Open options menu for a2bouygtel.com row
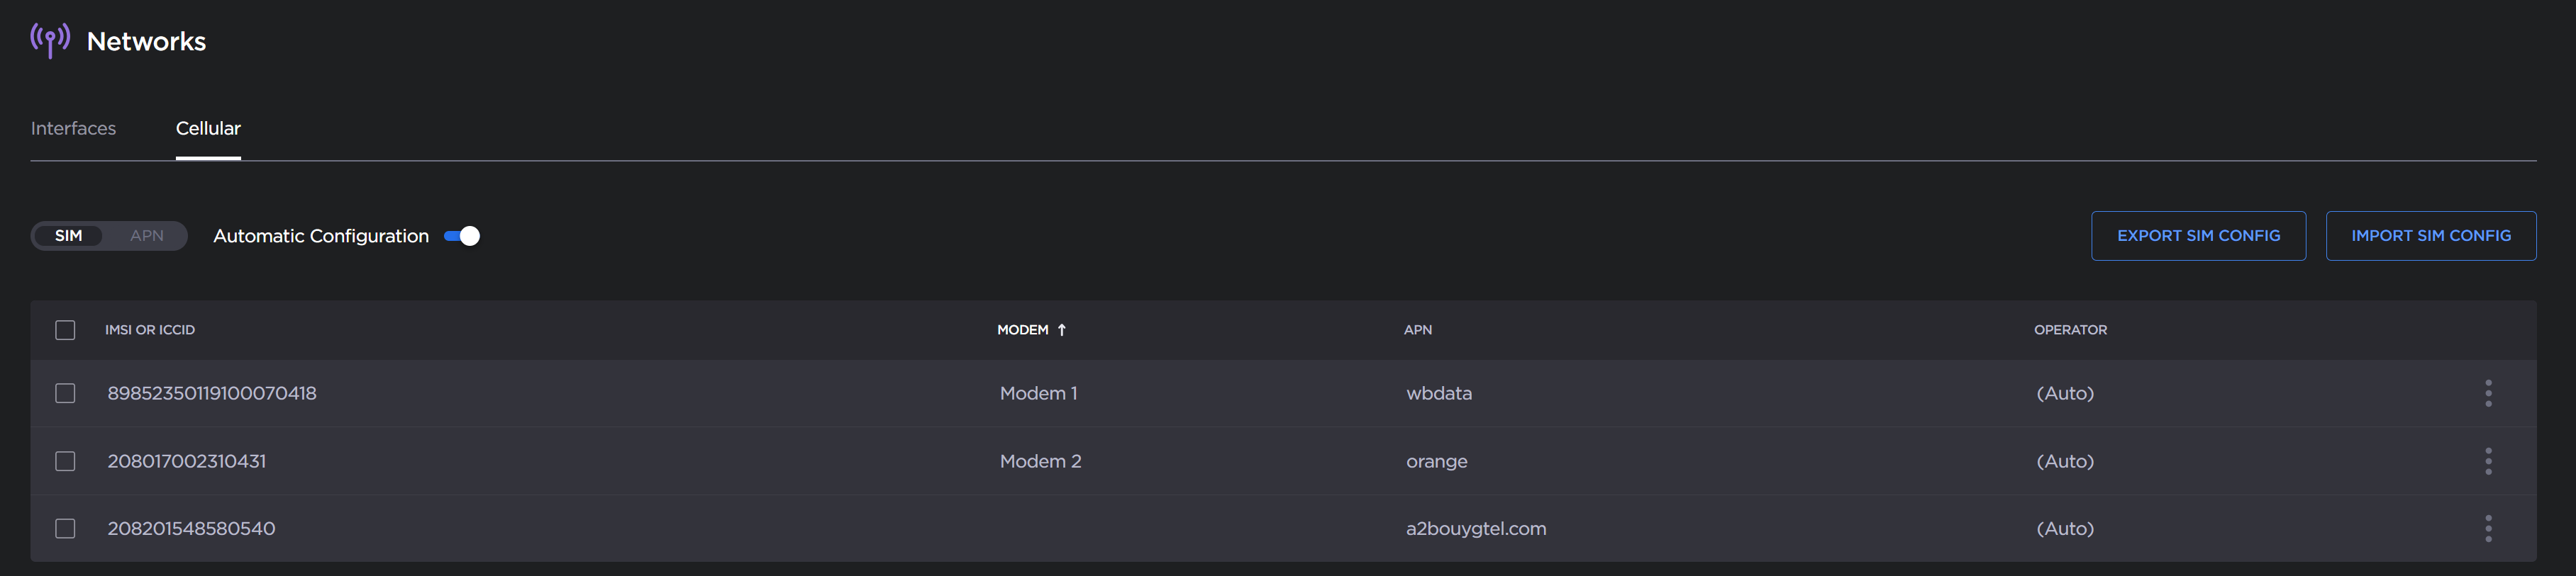The image size is (2576, 576). (2488, 528)
